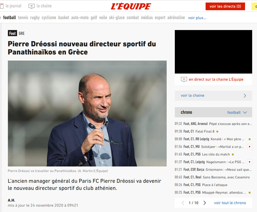Screen dimensions: 257x212
Task: Click Pierre Dréossi article photo
Action: click(87, 114)
